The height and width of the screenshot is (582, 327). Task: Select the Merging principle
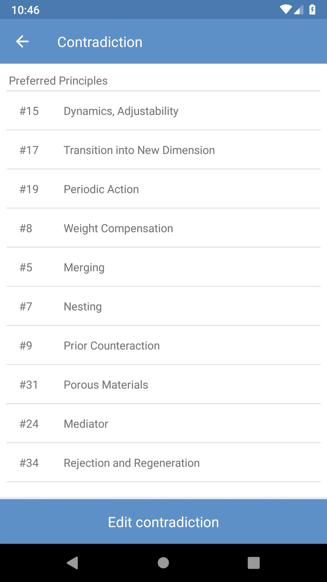point(163,267)
